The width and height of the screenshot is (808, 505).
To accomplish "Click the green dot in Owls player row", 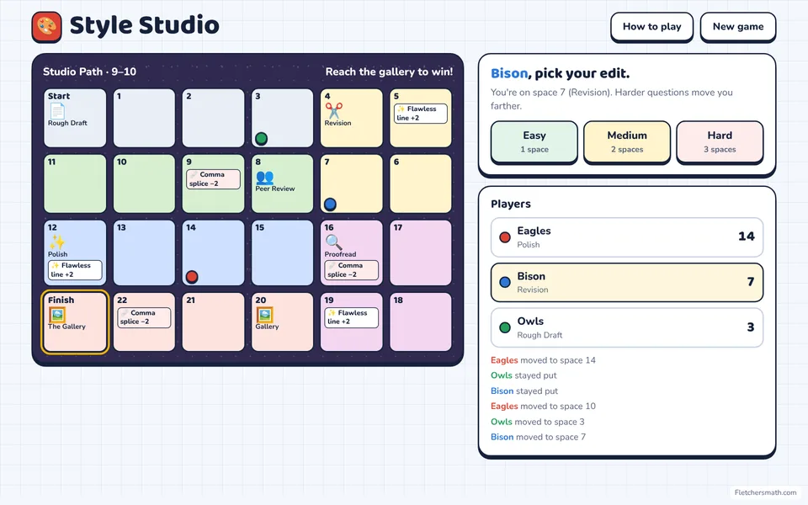I will pyautogui.click(x=505, y=327).
